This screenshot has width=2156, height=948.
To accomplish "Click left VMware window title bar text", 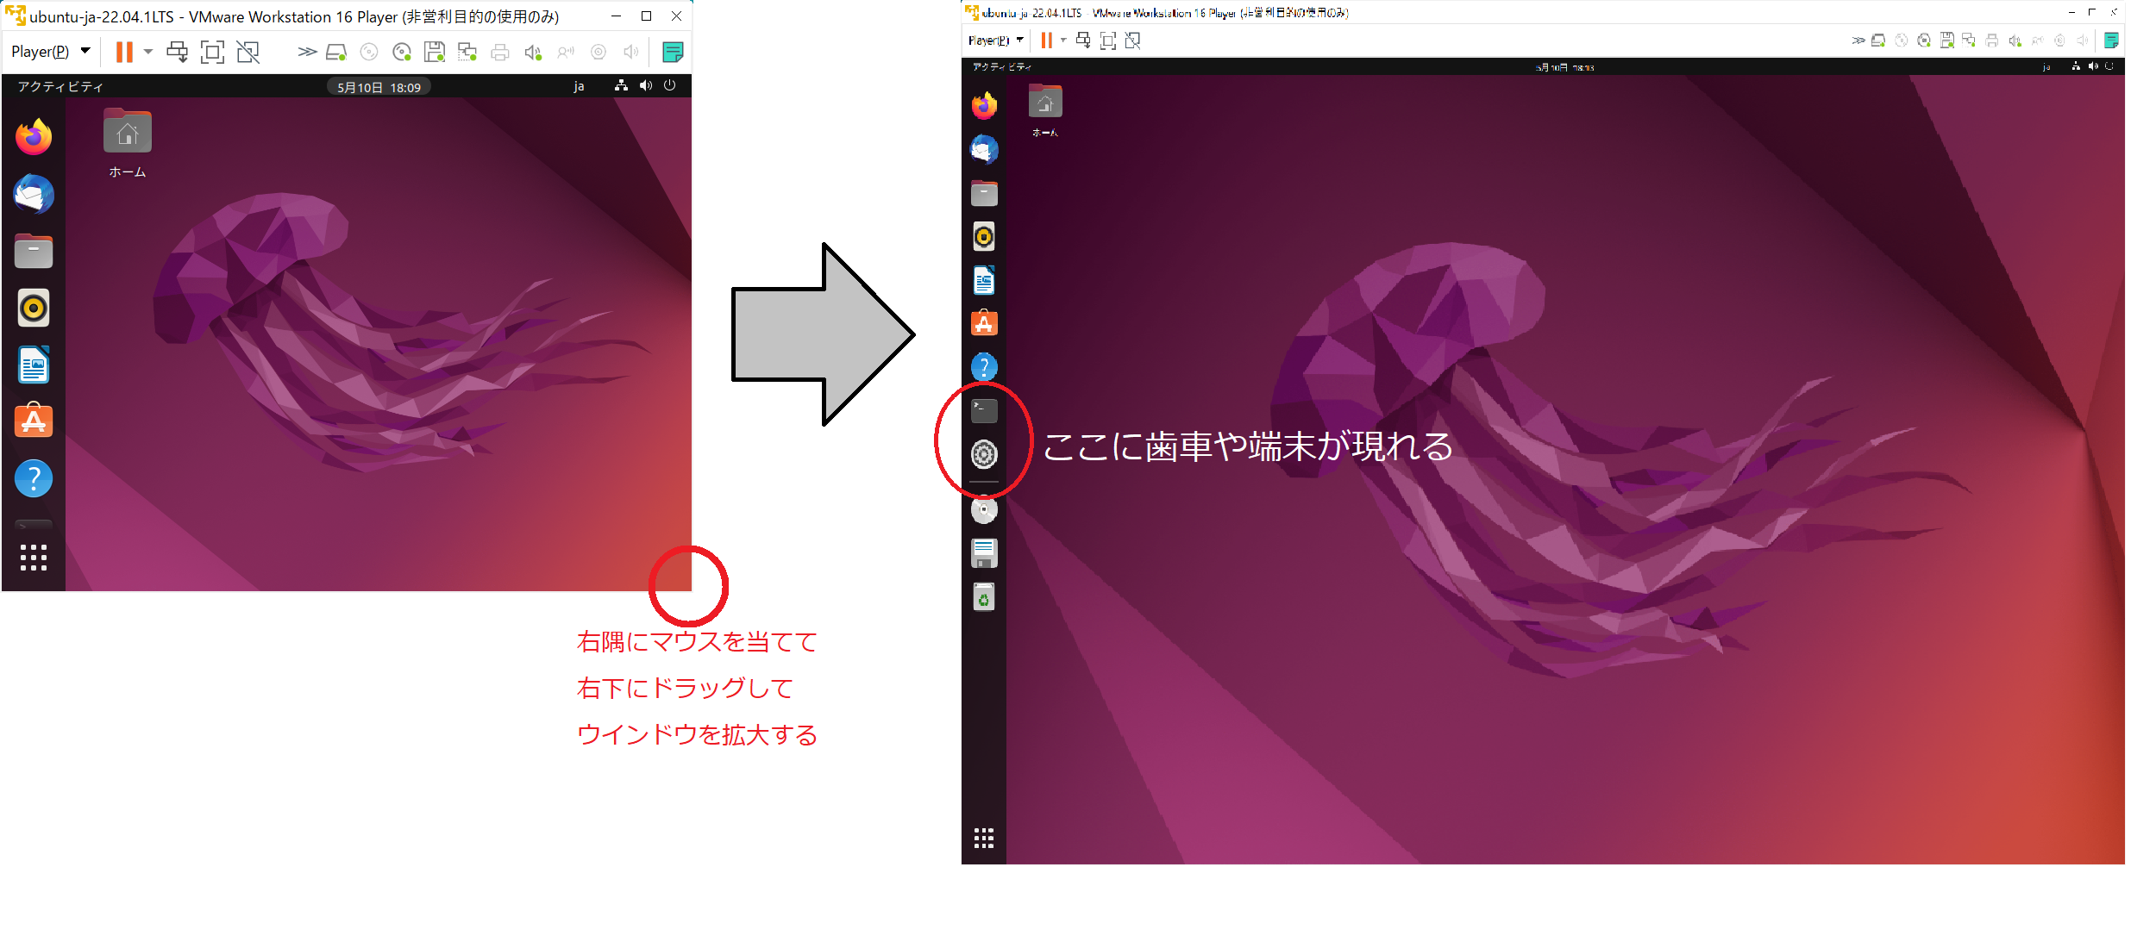I will click(x=294, y=16).
